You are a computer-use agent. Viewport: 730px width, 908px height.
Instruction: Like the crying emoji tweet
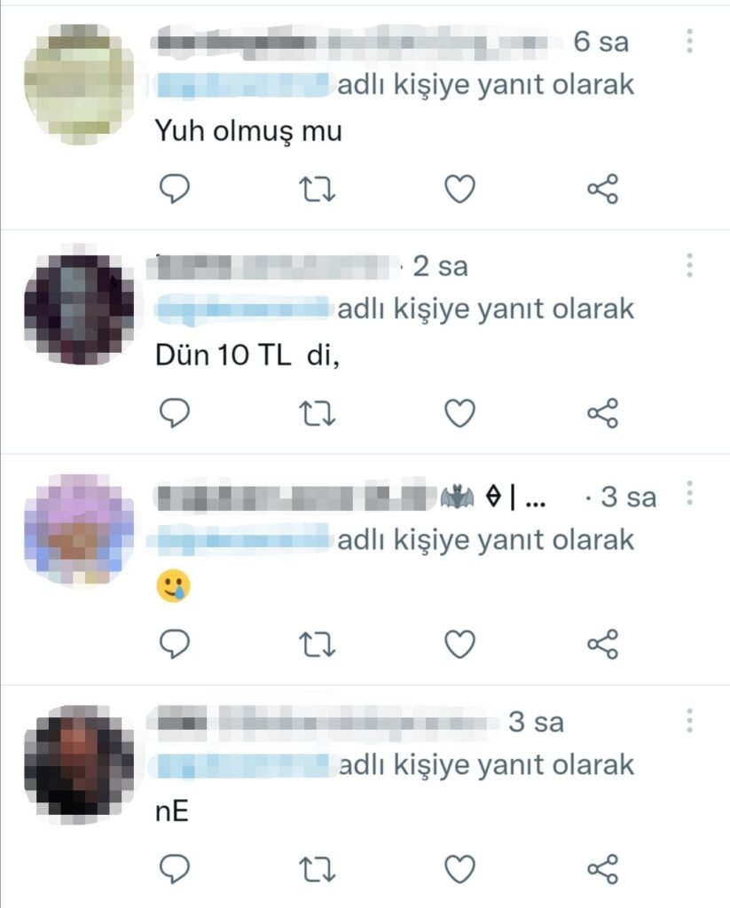pos(460,644)
